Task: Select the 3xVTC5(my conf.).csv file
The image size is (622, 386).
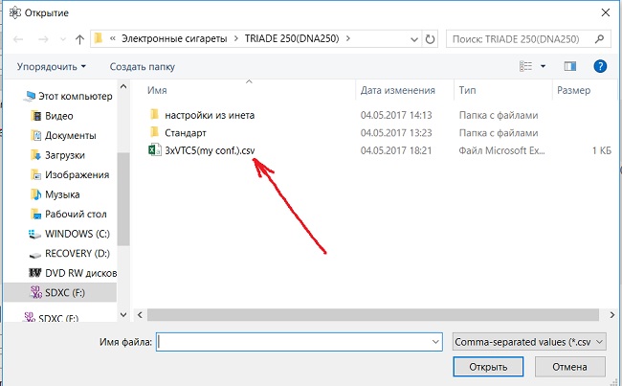Action: point(209,150)
